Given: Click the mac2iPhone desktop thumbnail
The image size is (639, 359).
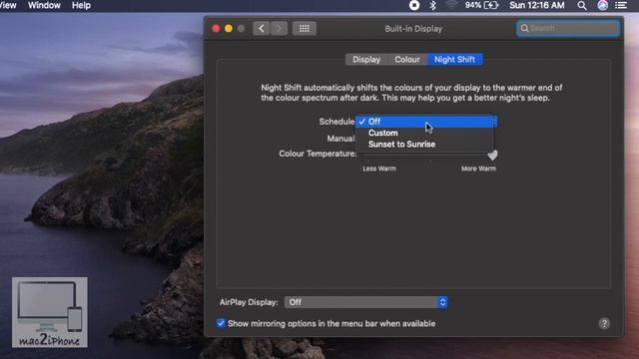Looking at the screenshot, I should (50, 312).
